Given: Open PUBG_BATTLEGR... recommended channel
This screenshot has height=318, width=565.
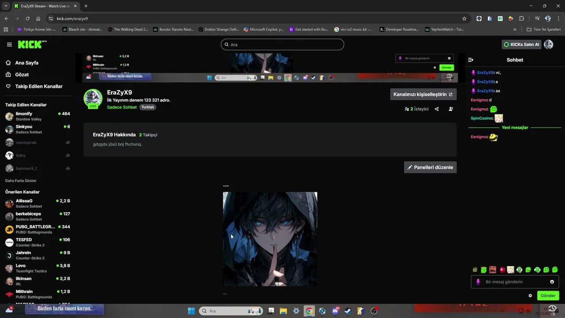Looking at the screenshot, I should point(38,229).
